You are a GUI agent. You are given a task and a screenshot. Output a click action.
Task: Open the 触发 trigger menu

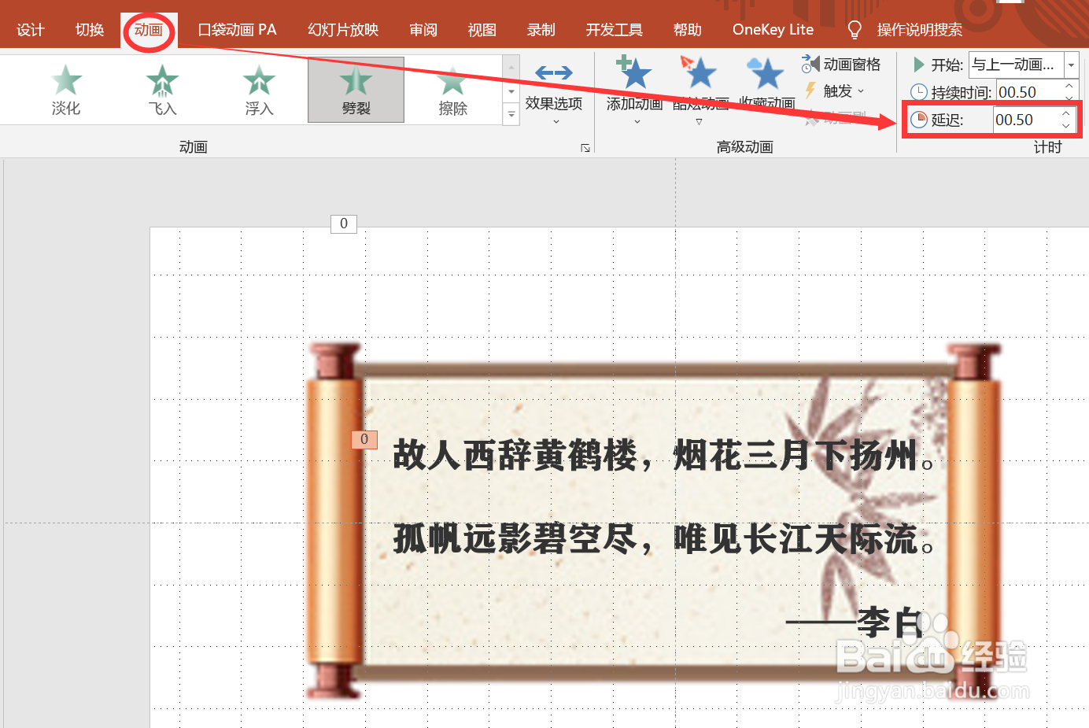(834, 91)
